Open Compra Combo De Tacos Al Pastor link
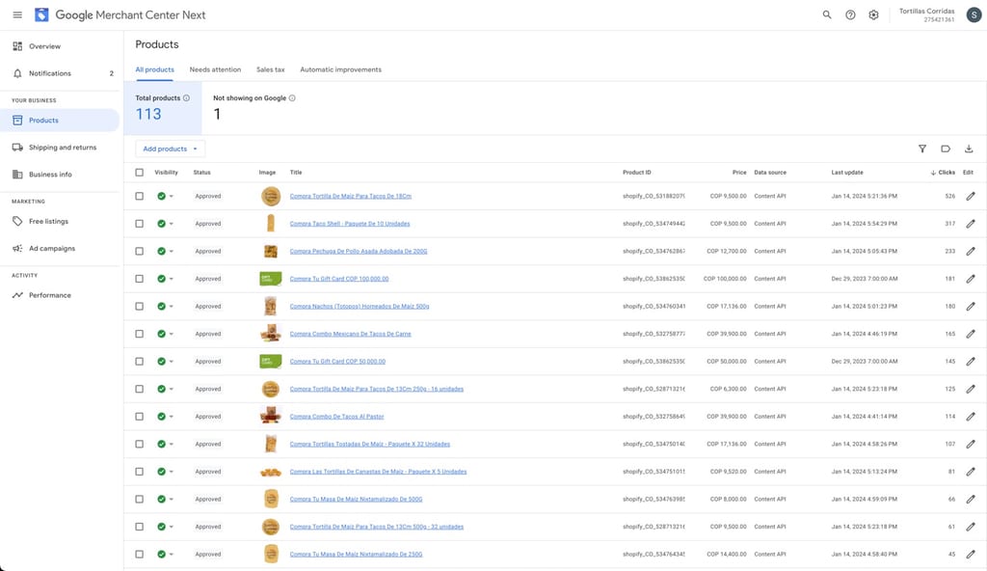This screenshot has width=987, height=571. click(336, 417)
